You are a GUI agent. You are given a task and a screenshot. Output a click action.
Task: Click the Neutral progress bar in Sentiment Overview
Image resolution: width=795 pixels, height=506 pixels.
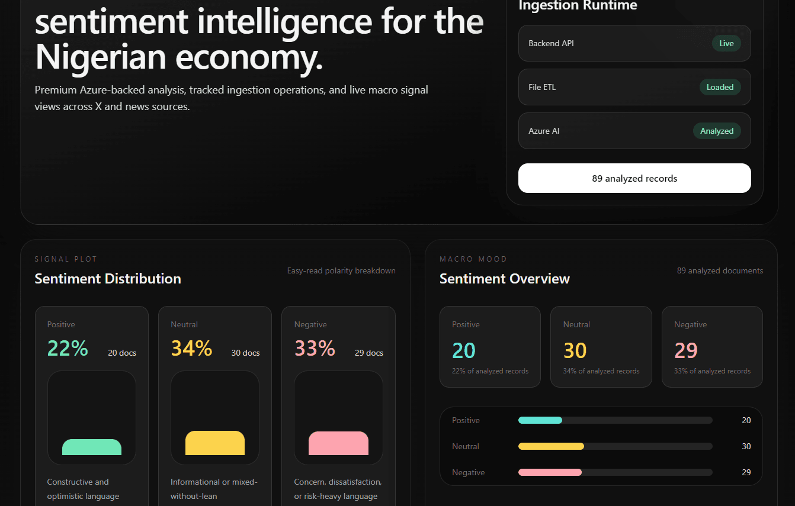[616, 446]
